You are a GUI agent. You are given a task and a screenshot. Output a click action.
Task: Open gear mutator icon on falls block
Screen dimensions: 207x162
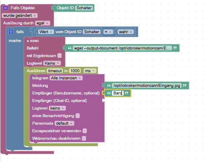pos(11,32)
